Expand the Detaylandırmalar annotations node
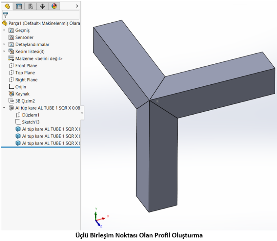This screenshot has width=277, height=241. click(x=4, y=44)
